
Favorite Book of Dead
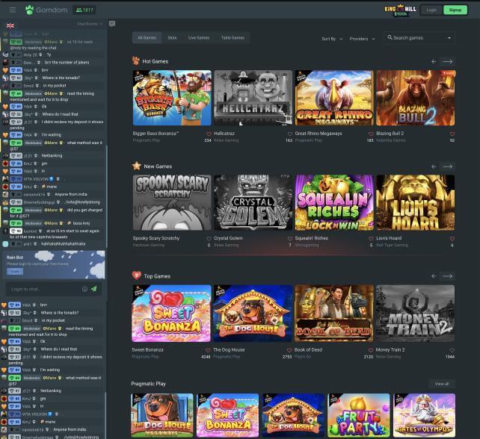[370, 350]
